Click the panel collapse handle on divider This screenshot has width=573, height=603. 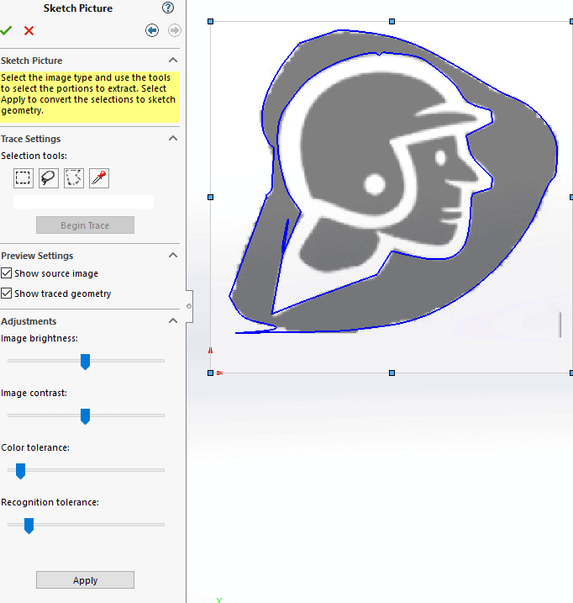tap(189, 306)
